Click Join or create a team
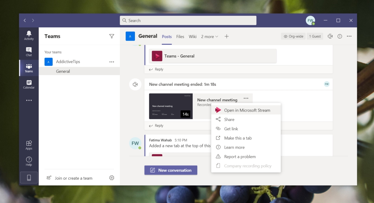Image resolution: width=374 pixels, height=203 pixels. pyautogui.click(x=70, y=178)
